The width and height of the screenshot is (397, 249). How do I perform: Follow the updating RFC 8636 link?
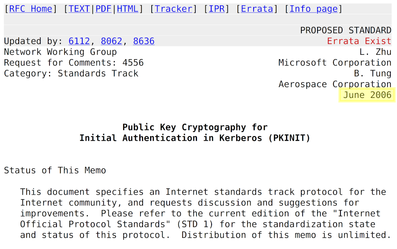144,41
